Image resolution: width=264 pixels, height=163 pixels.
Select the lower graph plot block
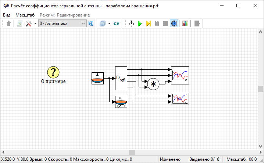180,99
